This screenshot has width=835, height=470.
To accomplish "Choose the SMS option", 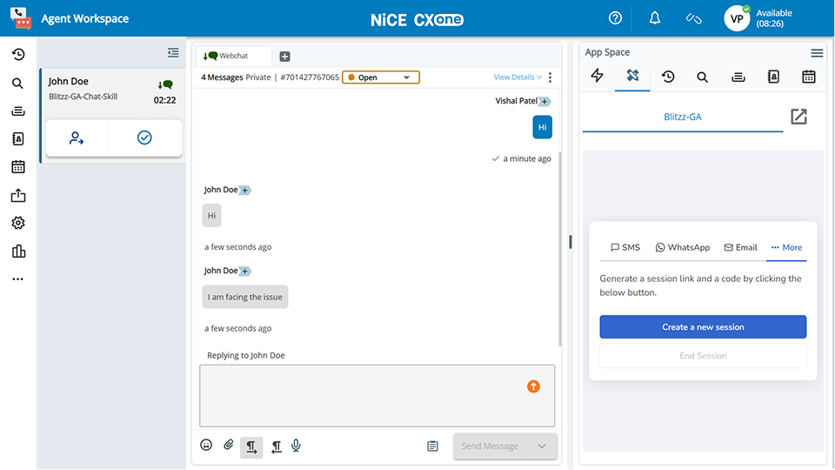I will 625,247.
